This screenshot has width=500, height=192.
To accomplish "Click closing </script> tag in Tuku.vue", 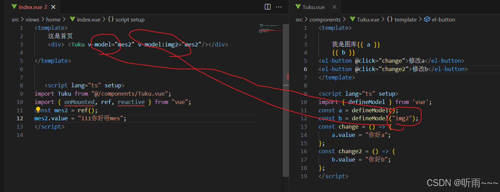I will pos(333,176).
